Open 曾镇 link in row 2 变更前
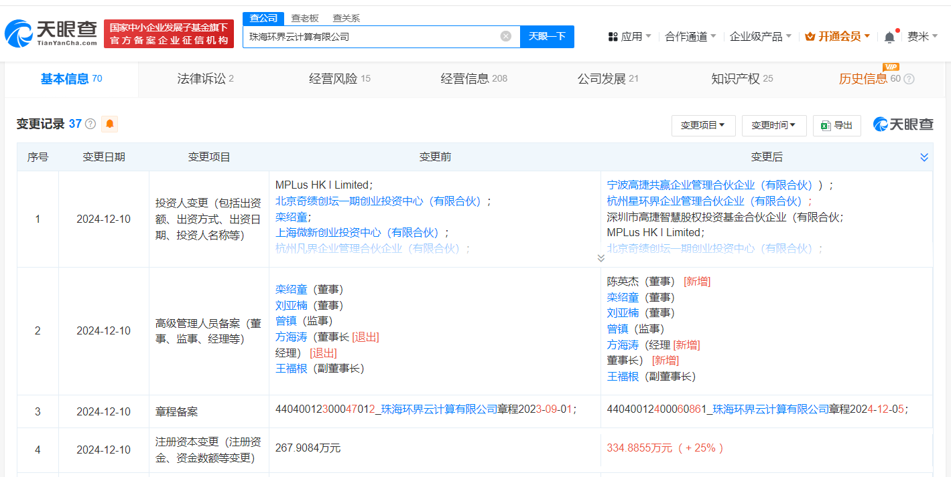 pyautogui.click(x=286, y=321)
